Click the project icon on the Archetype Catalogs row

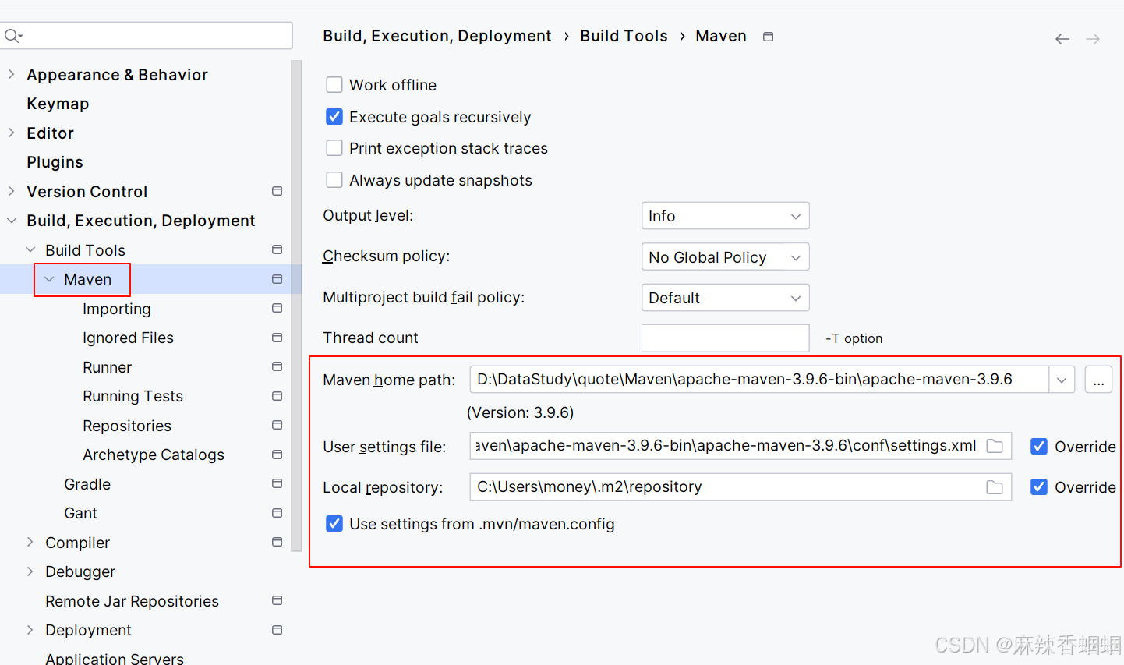pyautogui.click(x=277, y=455)
